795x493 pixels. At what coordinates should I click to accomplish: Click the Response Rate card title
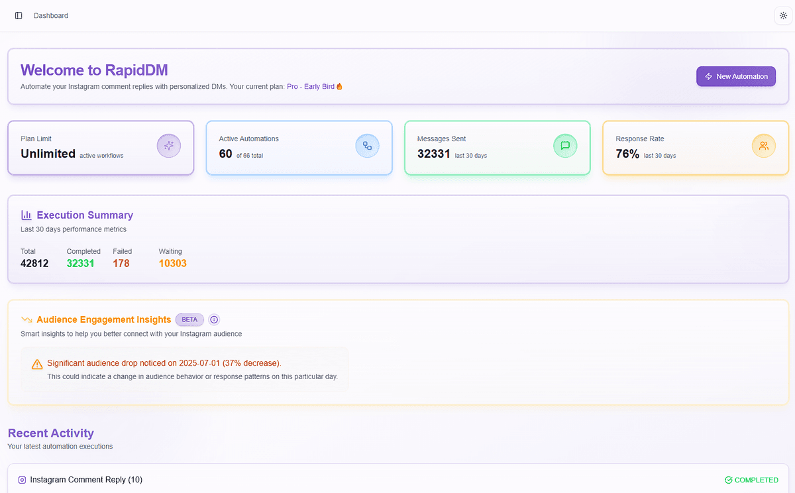click(x=640, y=138)
